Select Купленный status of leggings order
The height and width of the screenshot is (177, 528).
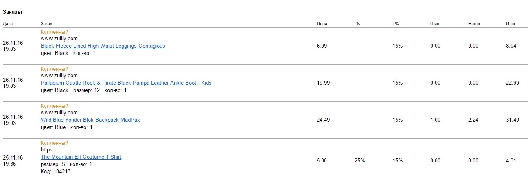(55, 32)
